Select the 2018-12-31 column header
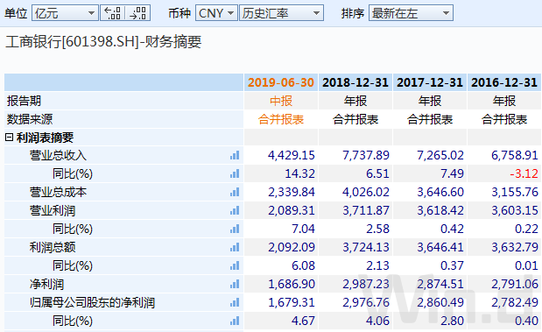The width and height of the screenshot is (542, 332). click(355, 82)
